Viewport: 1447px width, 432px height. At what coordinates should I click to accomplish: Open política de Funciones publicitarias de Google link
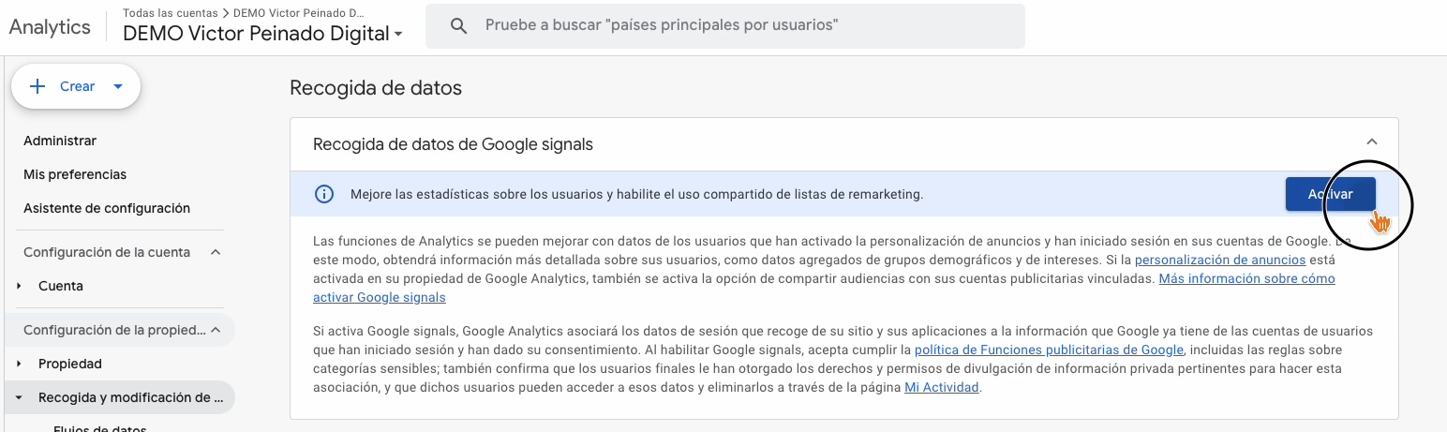point(1049,350)
